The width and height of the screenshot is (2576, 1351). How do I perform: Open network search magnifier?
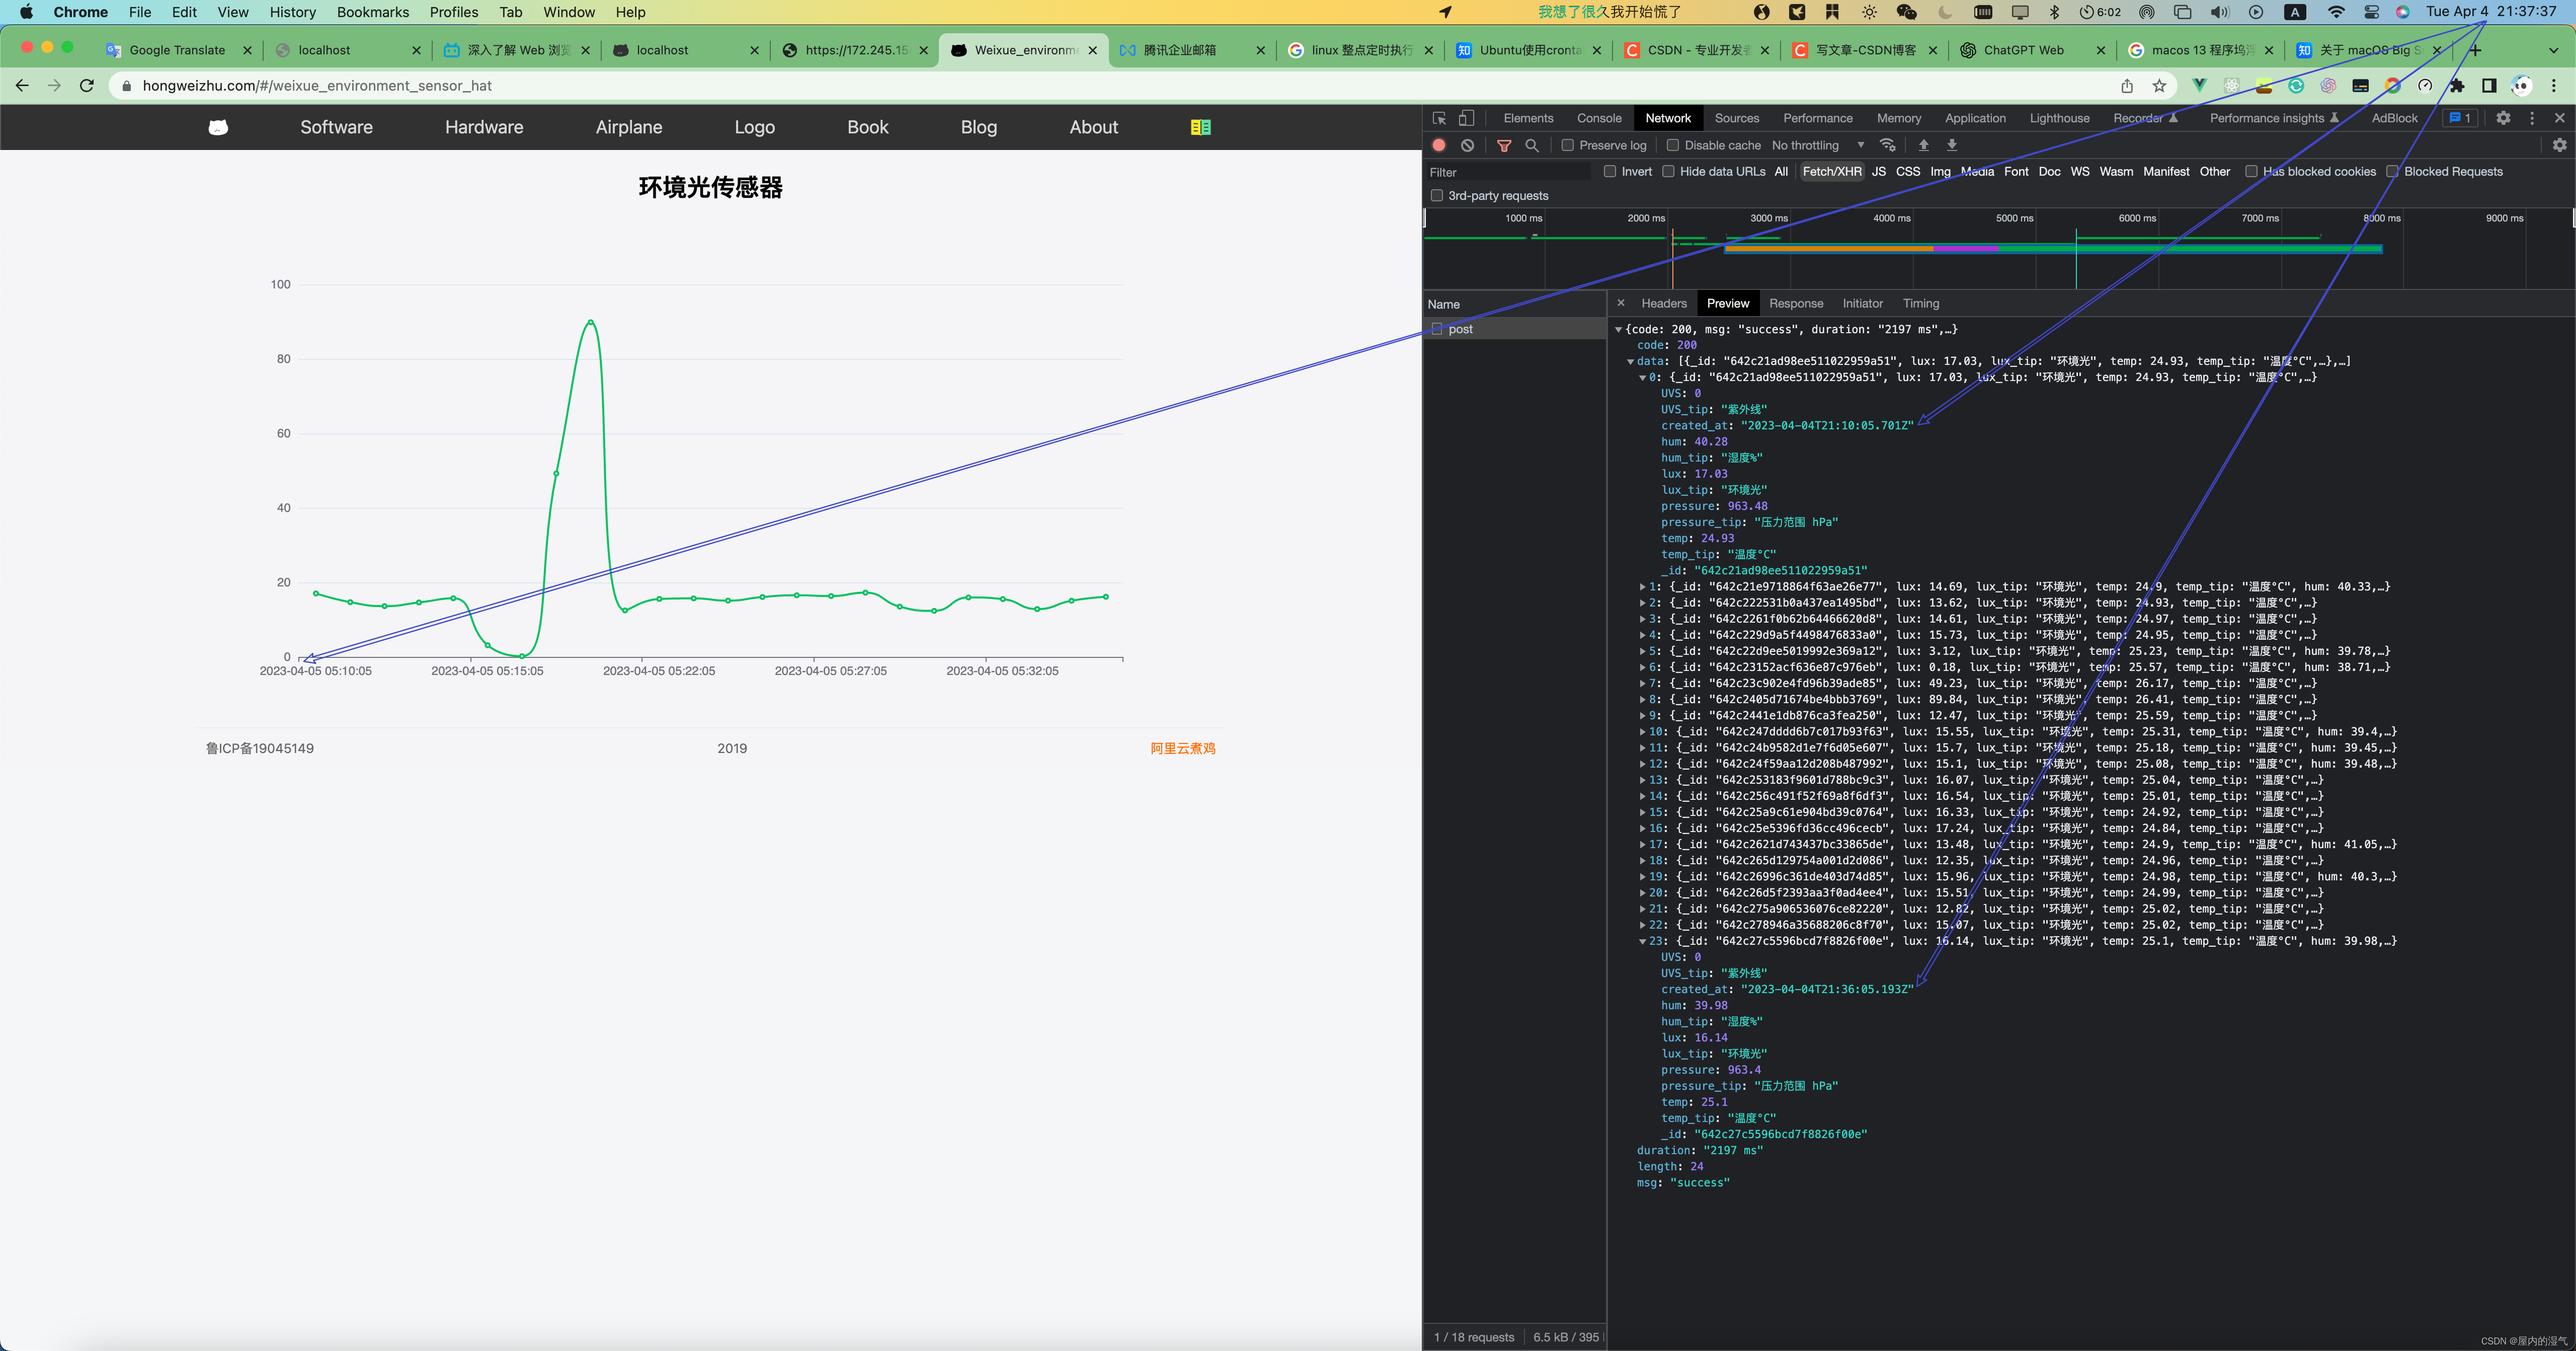tap(1532, 145)
